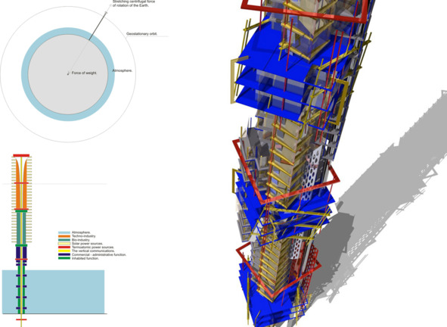Click the teal Bio-industry legend swatch
The width and height of the screenshot is (447, 327).
click(x=64, y=240)
